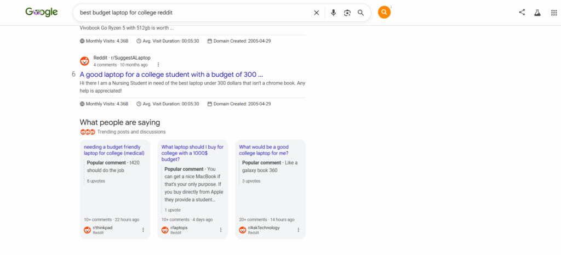Click the r/laptops subreddit label
This screenshot has height=255, width=561.
click(x=179, y=228)
